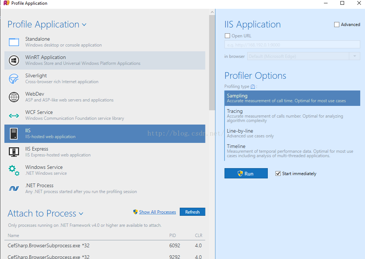The width and height of the screenshot is (365, 259).
Task: Uncheck the Start immediately checkbox
Action: 278,173
